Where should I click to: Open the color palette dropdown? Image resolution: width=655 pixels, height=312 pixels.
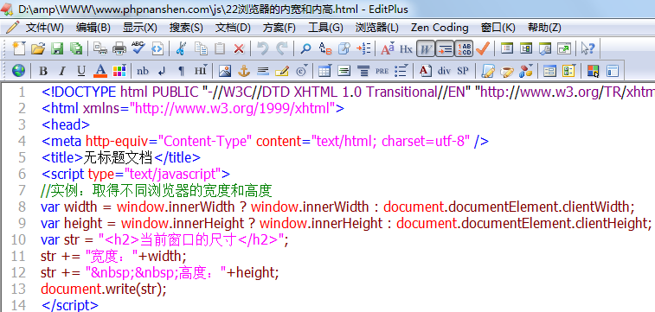point(119,71)
